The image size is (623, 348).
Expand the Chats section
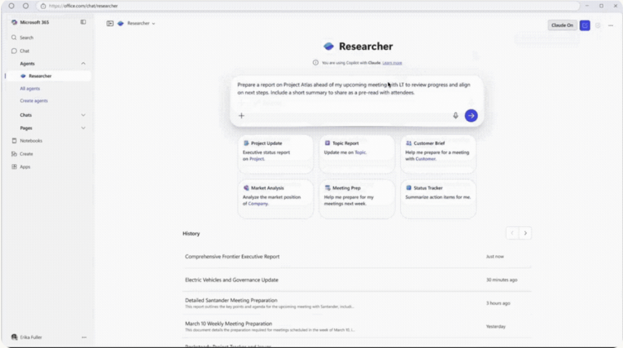pos(84,114)
